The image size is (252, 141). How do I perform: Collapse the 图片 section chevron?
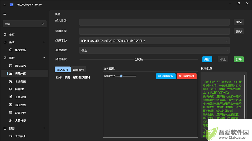(44, 58)
